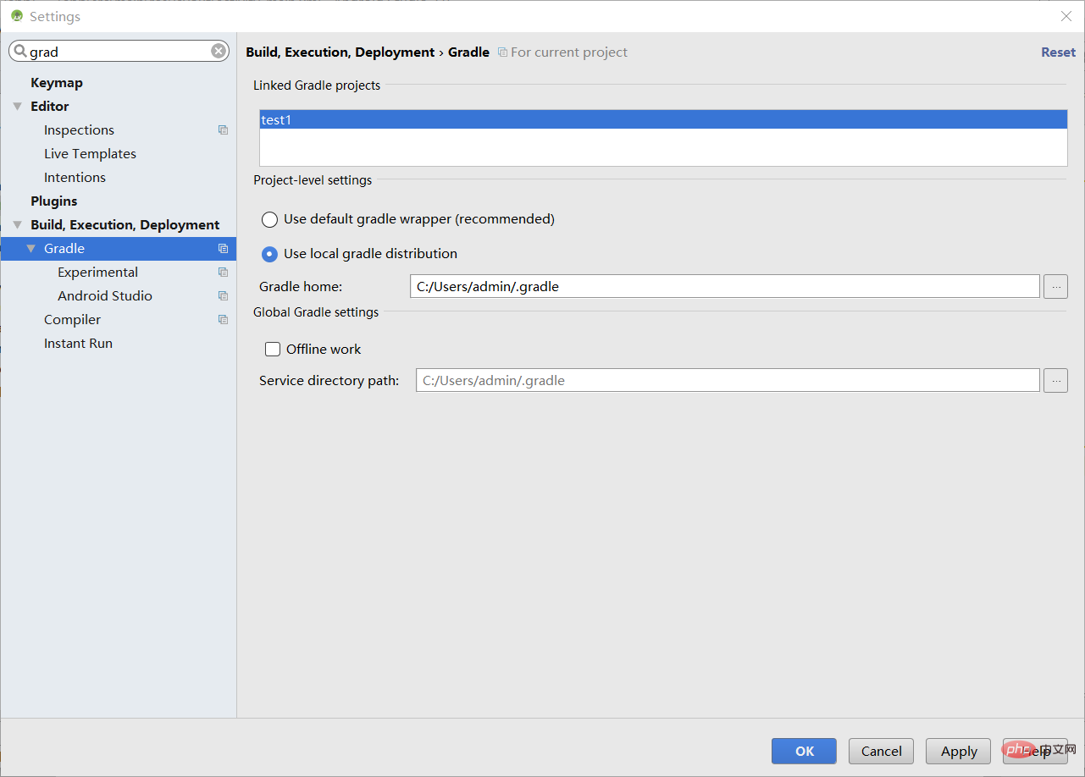Select Use default gradle wrapper option
The height and width of the screenshot is (777, 1085).
coord(268,219)
